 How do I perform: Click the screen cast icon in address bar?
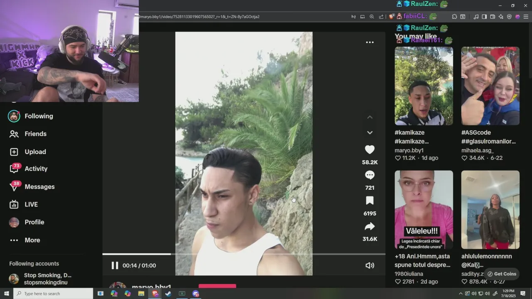pyautogui.click(x=362, y=17)
